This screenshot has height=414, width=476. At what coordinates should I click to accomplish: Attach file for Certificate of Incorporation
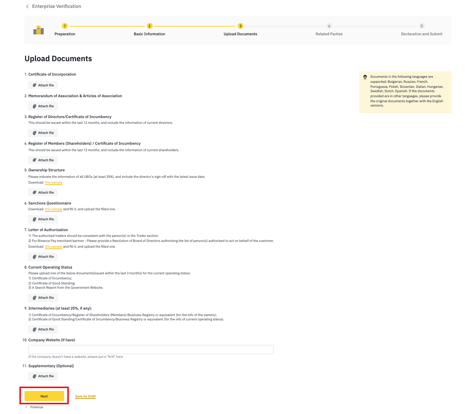click(x=43, y=85)
